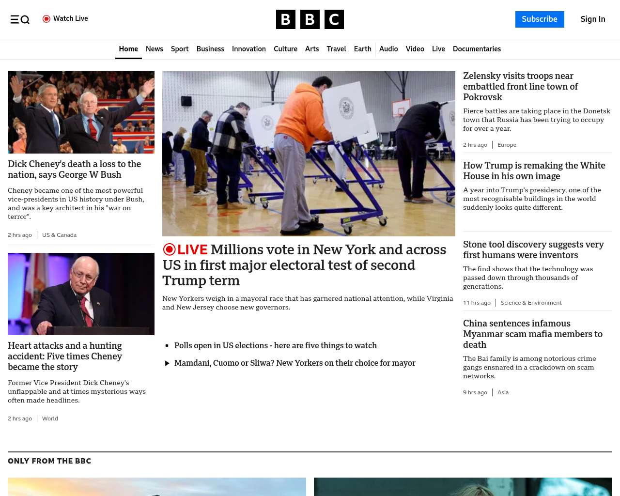The image size is (620, 496).
Task: Click the Sign In link
Action: pos(592,19)
